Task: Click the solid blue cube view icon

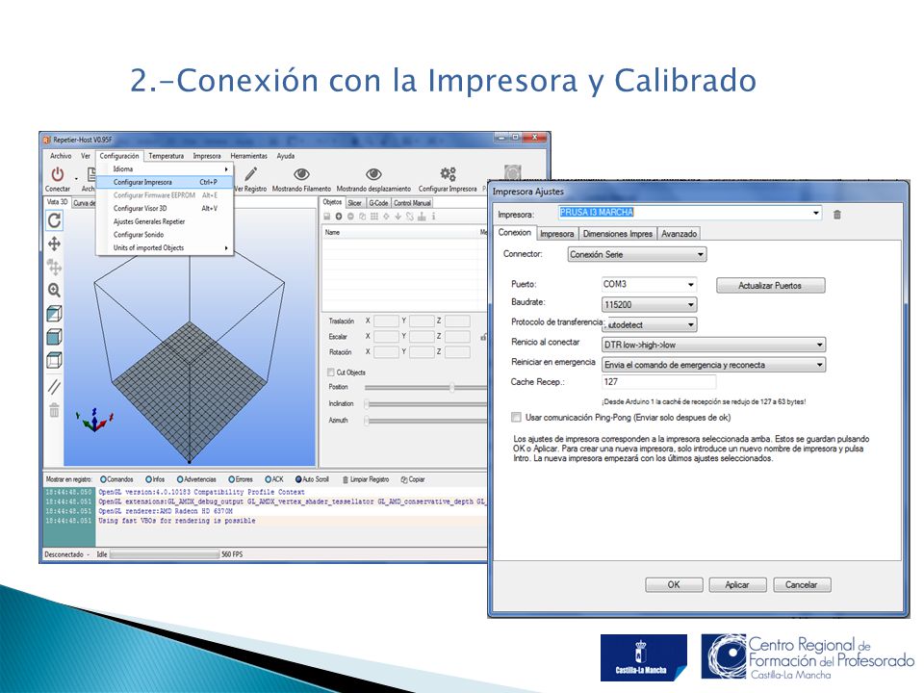Action: [54, 337]
